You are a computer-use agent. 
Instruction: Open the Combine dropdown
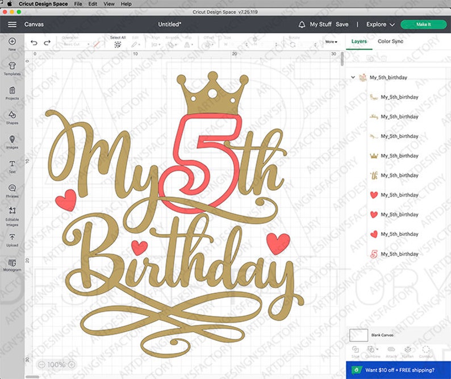pos(373,352)
